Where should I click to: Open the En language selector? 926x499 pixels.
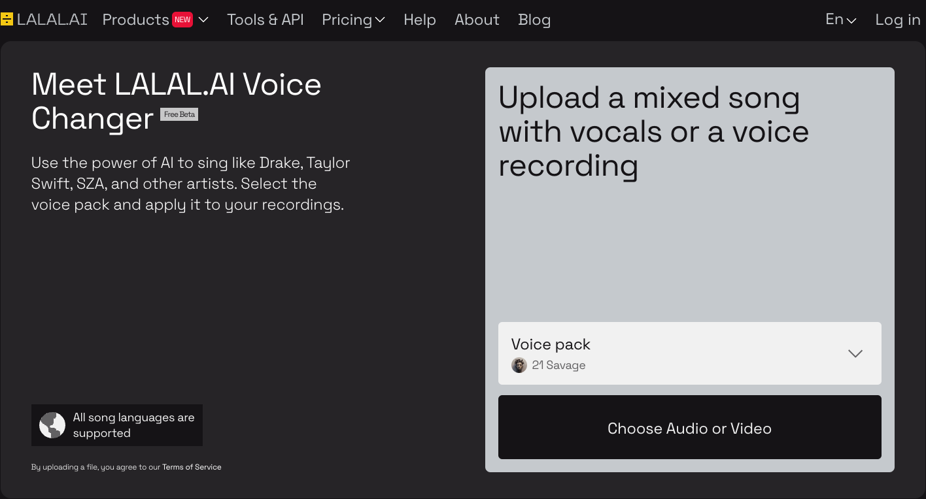click(x=841, y=20)
